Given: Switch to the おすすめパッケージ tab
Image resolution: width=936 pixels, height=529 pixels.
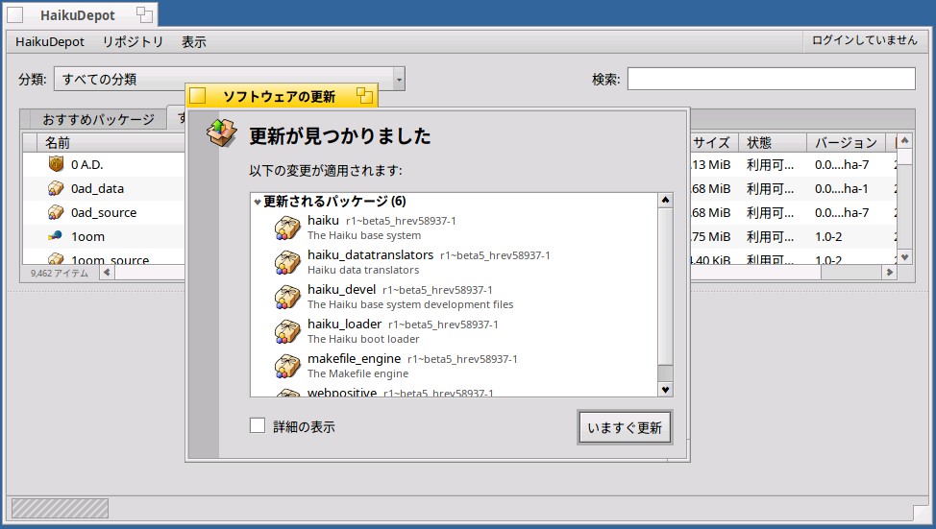Looking at the screenshot, I should [x=98, y=119].
